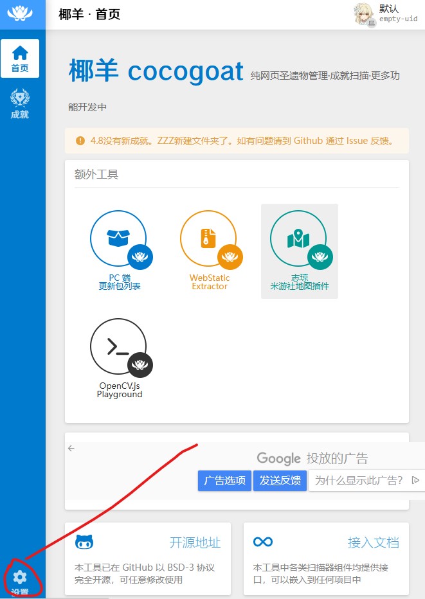Open the 设置 settings gear
The image size is (425, 599).
coord(20,582)
